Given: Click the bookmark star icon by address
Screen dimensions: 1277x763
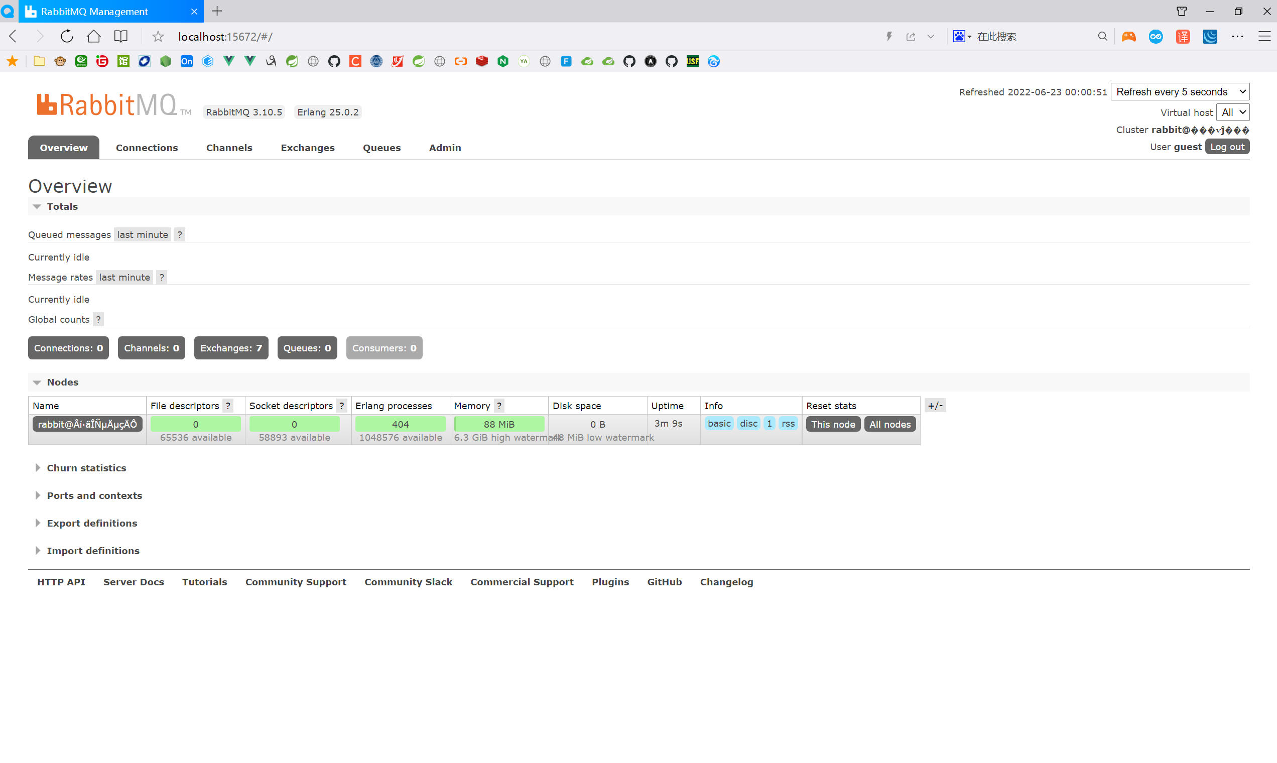Looking at the screenshot, I should pyautogui.click(x=158, y=37).
